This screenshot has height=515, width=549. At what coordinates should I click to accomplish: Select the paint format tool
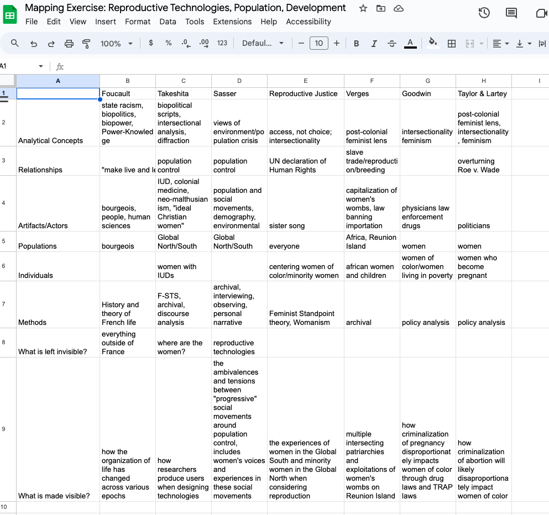[86, 44]
